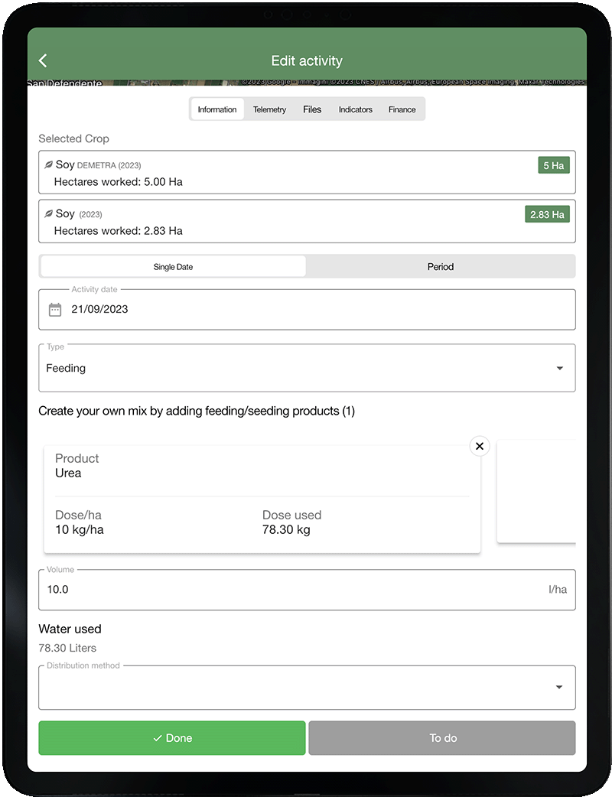Click the Volume field showing 10.0
This screenshot has width=612, height=797.
pyautogui.click(x=306, y=590)
